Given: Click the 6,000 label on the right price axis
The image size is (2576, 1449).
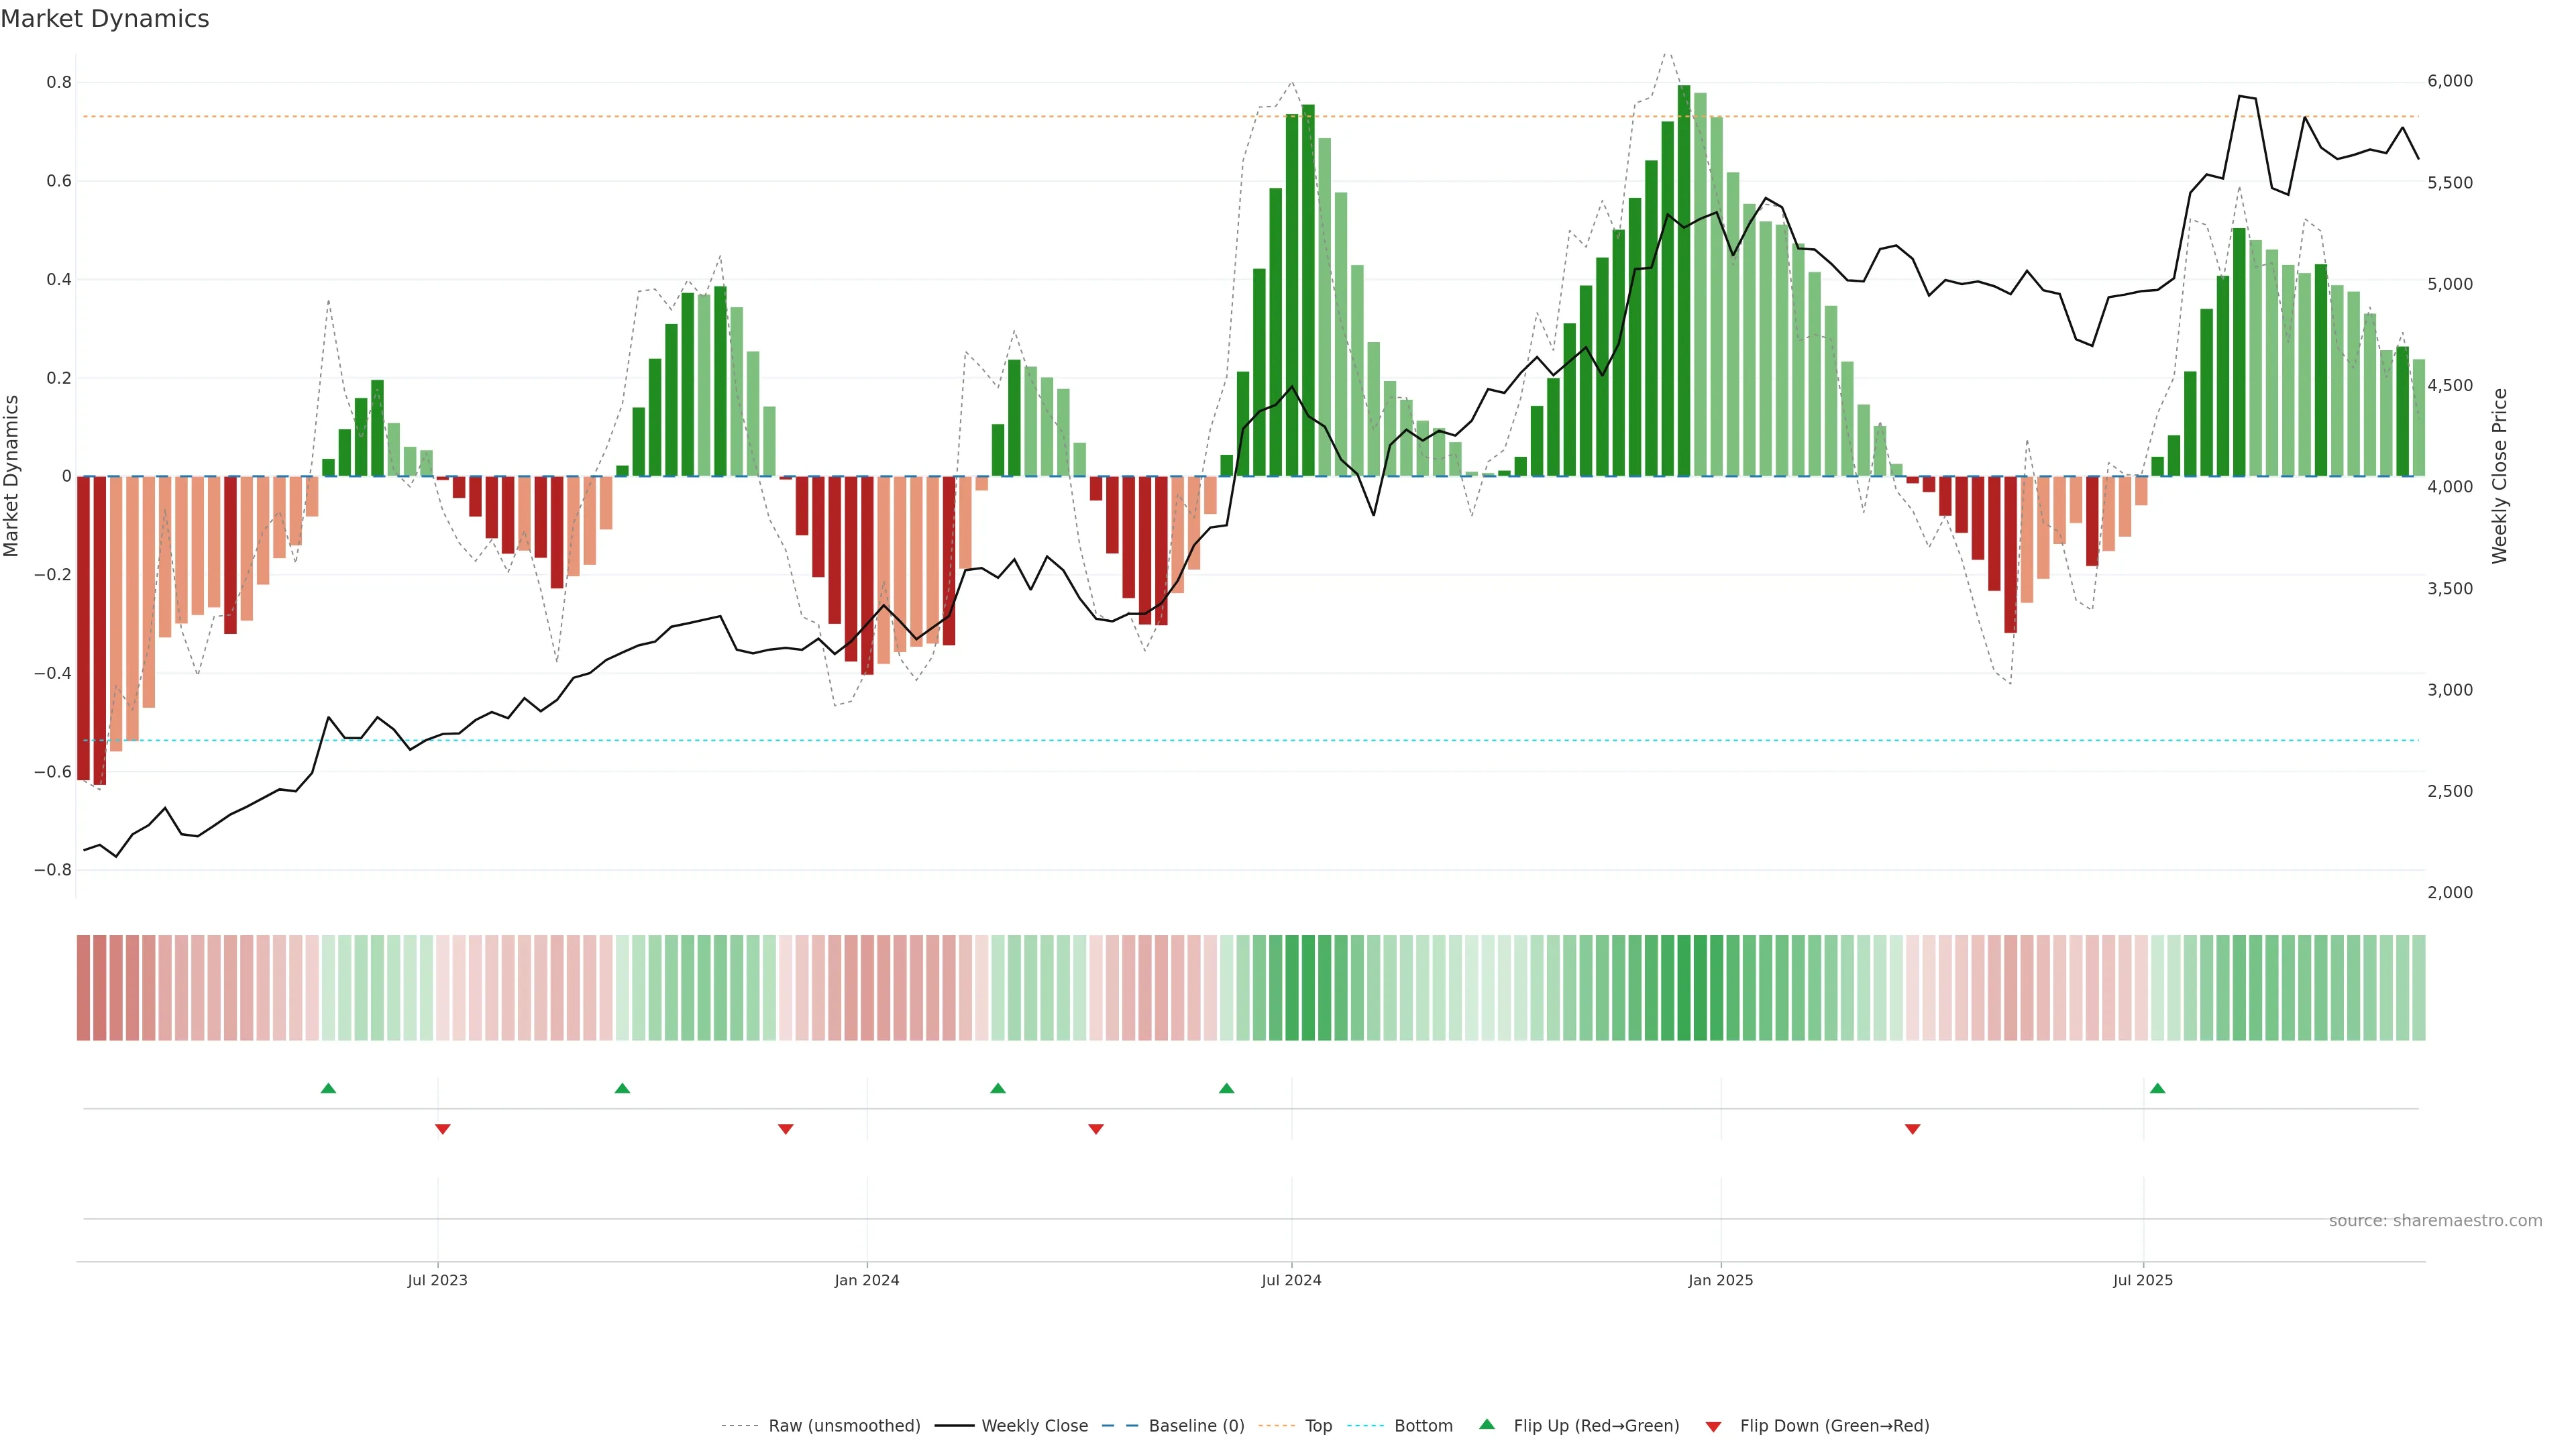Looking at the screenshot, I should click(x=2450, y=81).
